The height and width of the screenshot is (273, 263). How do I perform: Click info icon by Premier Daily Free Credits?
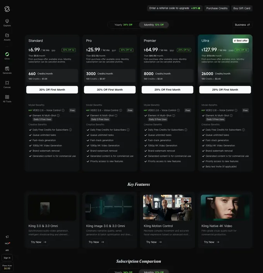[x=186, y=130]
